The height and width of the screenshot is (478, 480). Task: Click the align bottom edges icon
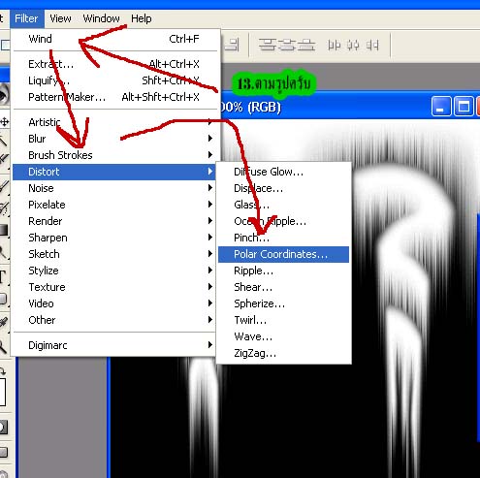(x=306, y=45)
